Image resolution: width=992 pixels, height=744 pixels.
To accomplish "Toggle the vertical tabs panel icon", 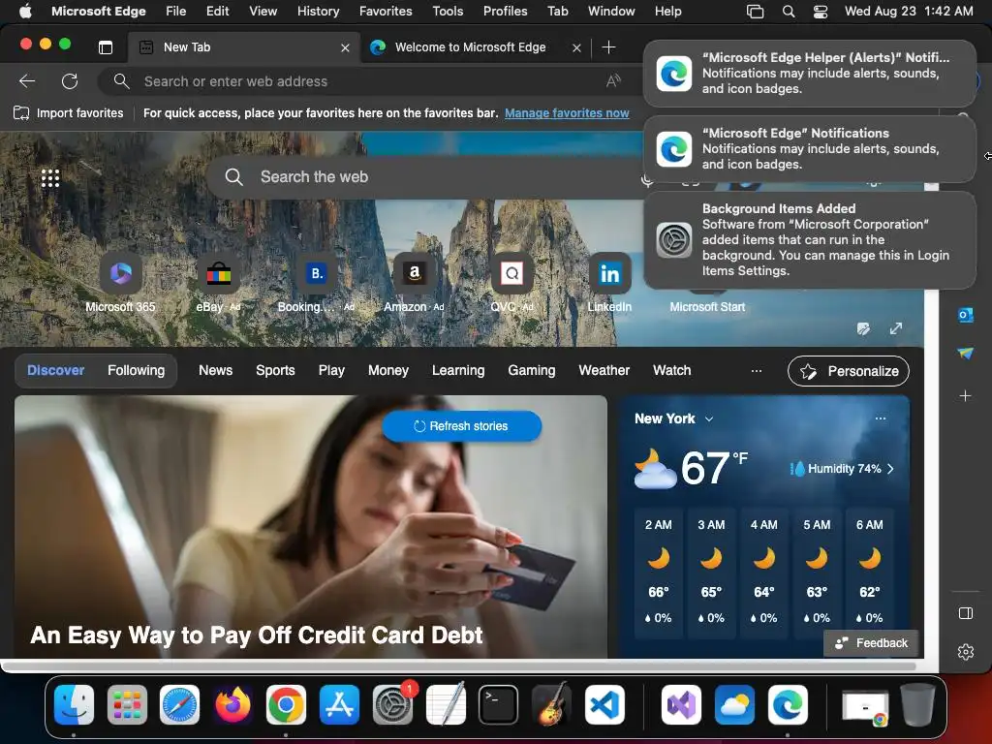I will point(106,47).
